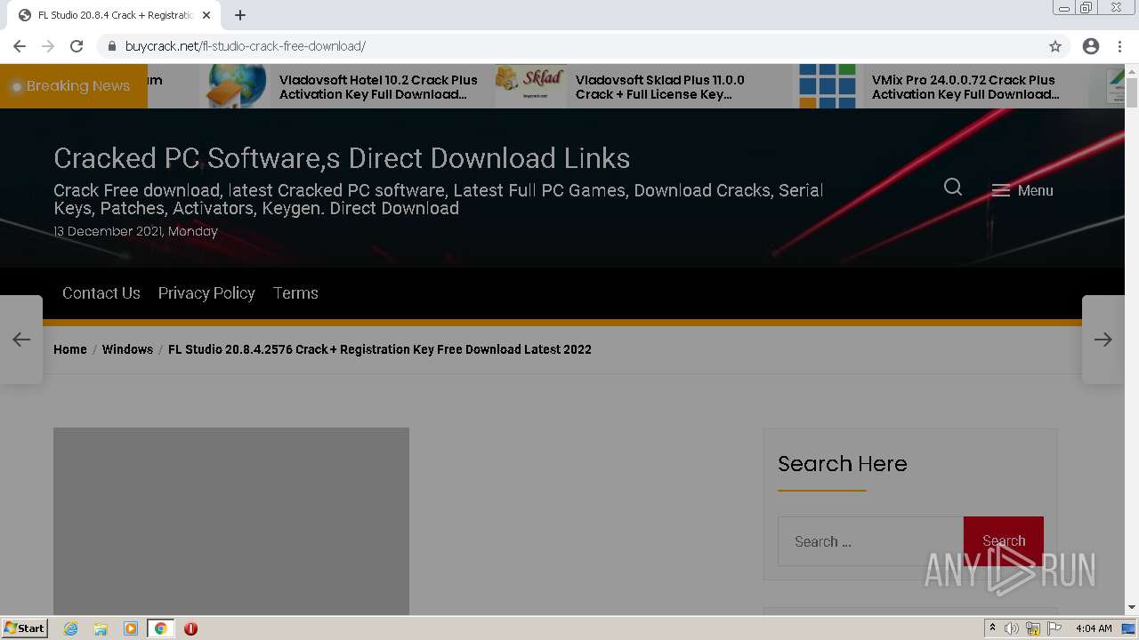The width and height of the screenshot is (1139, 640).
Task: Open the Windows Start menu
Action: pos(25,628)
